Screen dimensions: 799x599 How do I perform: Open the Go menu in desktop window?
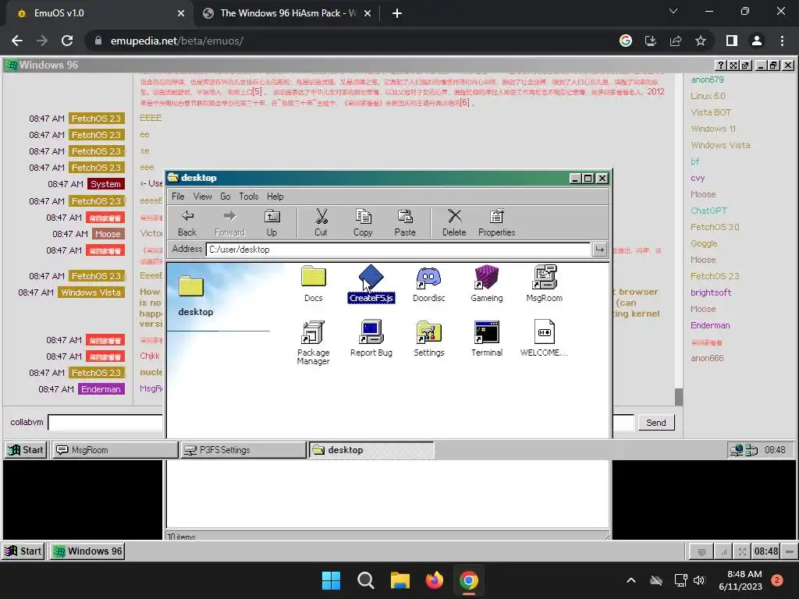[225, 197]
